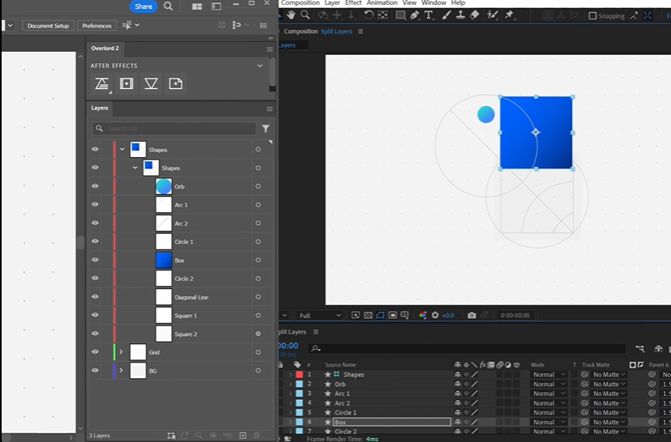671x442 pixels.
Task: Switch to the Overlord 2 panel tab
Action: point(105,49)
